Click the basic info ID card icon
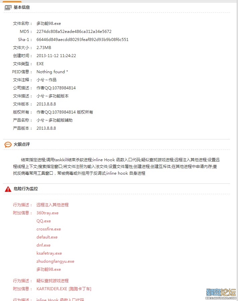 pos(8,7)
